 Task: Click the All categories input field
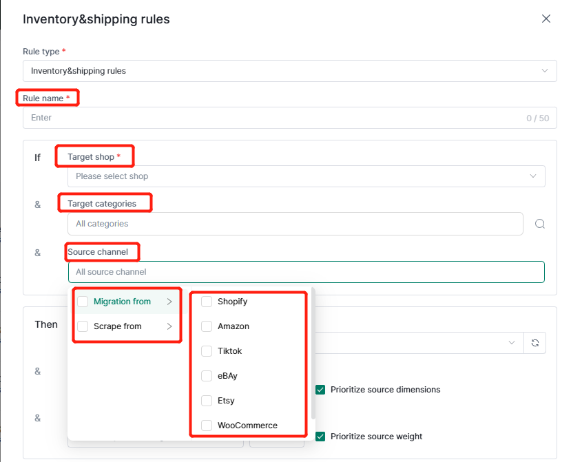[295, 224]
